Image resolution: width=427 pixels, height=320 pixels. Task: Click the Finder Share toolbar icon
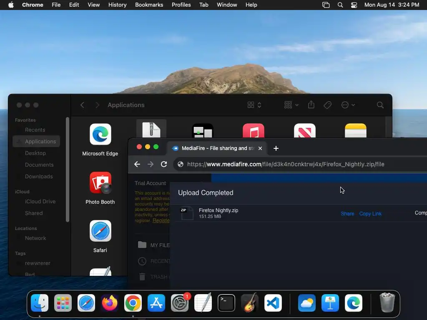(311, 105)
